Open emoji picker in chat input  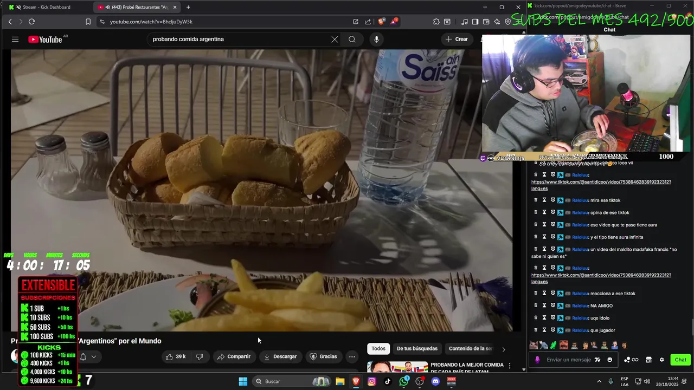tap(610, 360)
